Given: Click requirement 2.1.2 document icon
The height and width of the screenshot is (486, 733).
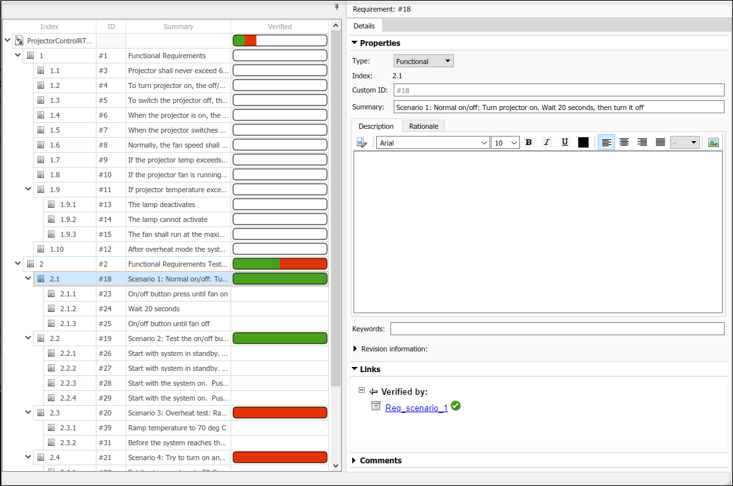Looking at the screenshot, I should click(x=51, y=309).
